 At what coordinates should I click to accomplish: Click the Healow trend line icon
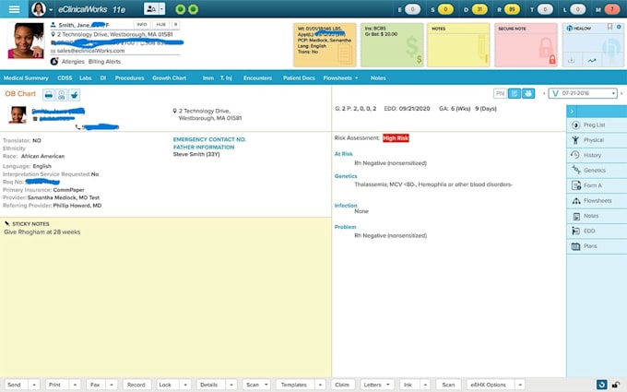click(x=592, y=60)
